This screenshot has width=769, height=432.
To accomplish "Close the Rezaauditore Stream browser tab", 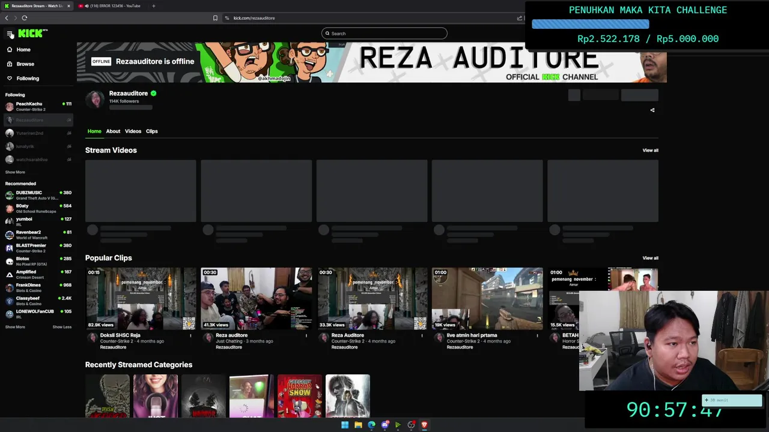I will 68,6.
